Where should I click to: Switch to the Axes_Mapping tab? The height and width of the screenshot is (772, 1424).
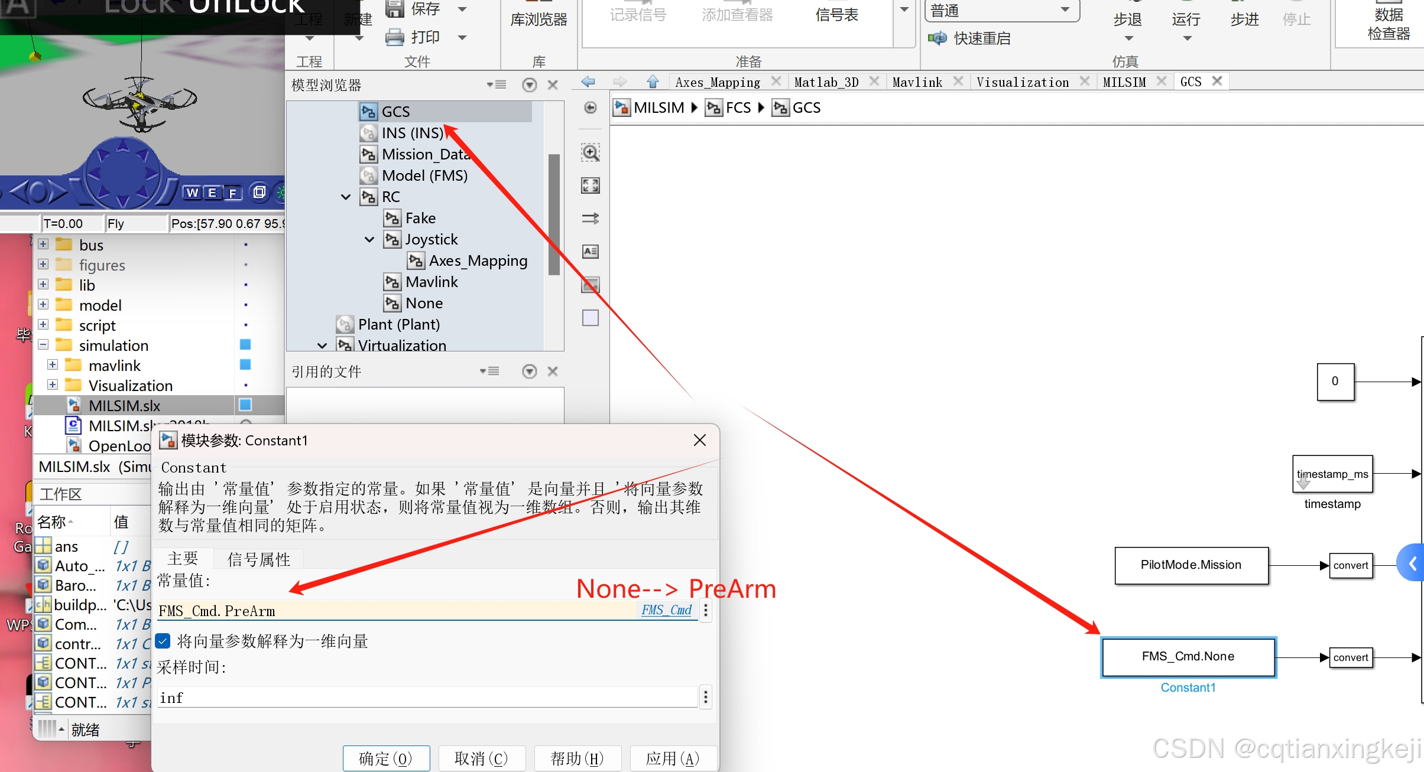(x=718, y=82)
